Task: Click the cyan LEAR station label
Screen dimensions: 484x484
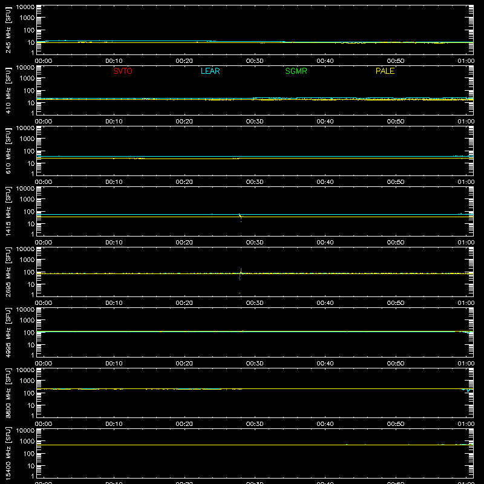Action: point(210,71)
